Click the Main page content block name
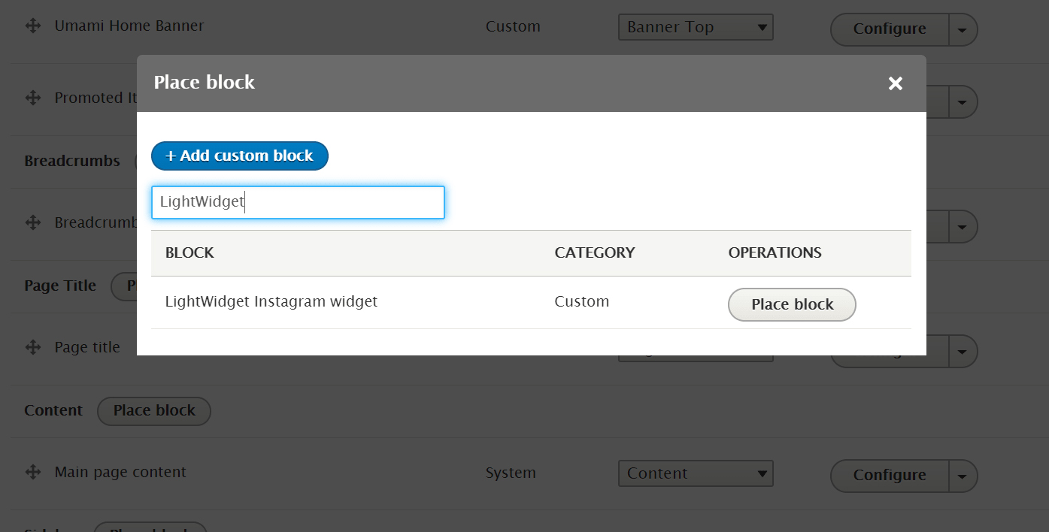The image size is (1049, 532). 120,472
